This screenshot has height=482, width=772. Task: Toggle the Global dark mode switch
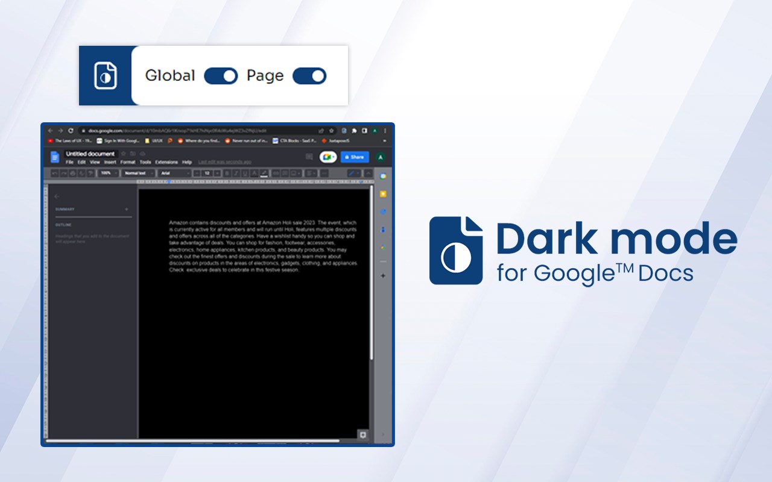[221, 76]
